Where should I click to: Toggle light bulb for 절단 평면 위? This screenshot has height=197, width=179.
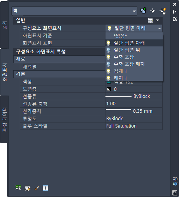click(108, 50)
